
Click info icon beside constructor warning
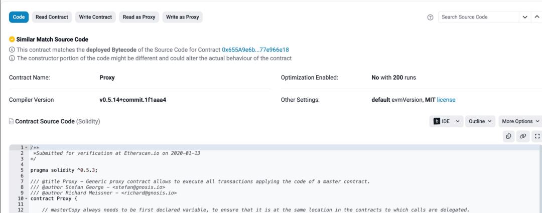coord(12,58)
